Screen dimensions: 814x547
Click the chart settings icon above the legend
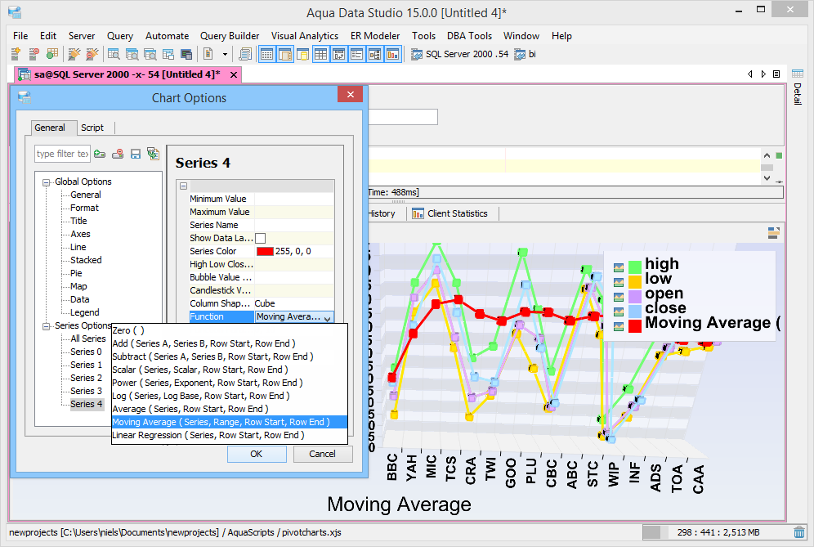pyautogui.click(x=773, y=233)
